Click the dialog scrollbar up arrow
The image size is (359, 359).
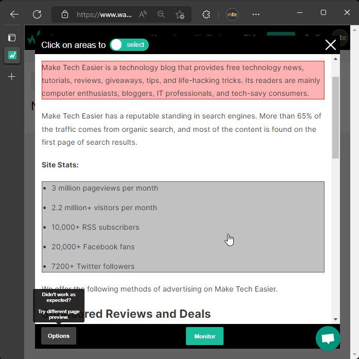click(x=336, y=59)
